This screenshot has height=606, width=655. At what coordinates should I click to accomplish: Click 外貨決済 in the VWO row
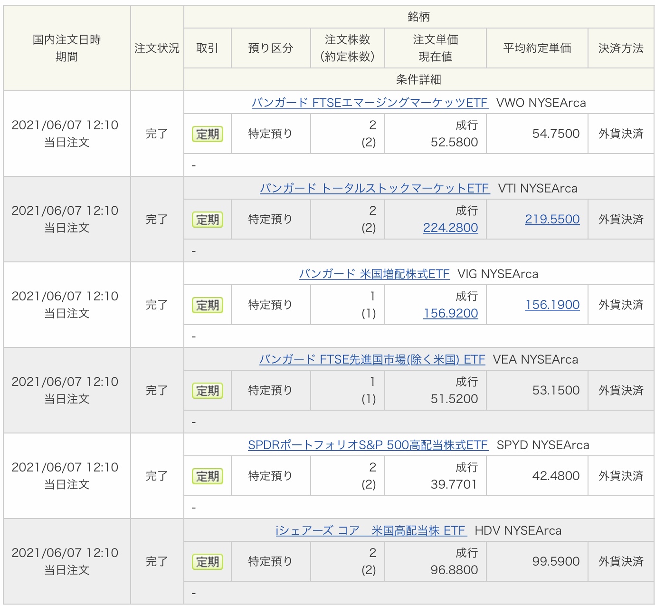coord(621,134)
